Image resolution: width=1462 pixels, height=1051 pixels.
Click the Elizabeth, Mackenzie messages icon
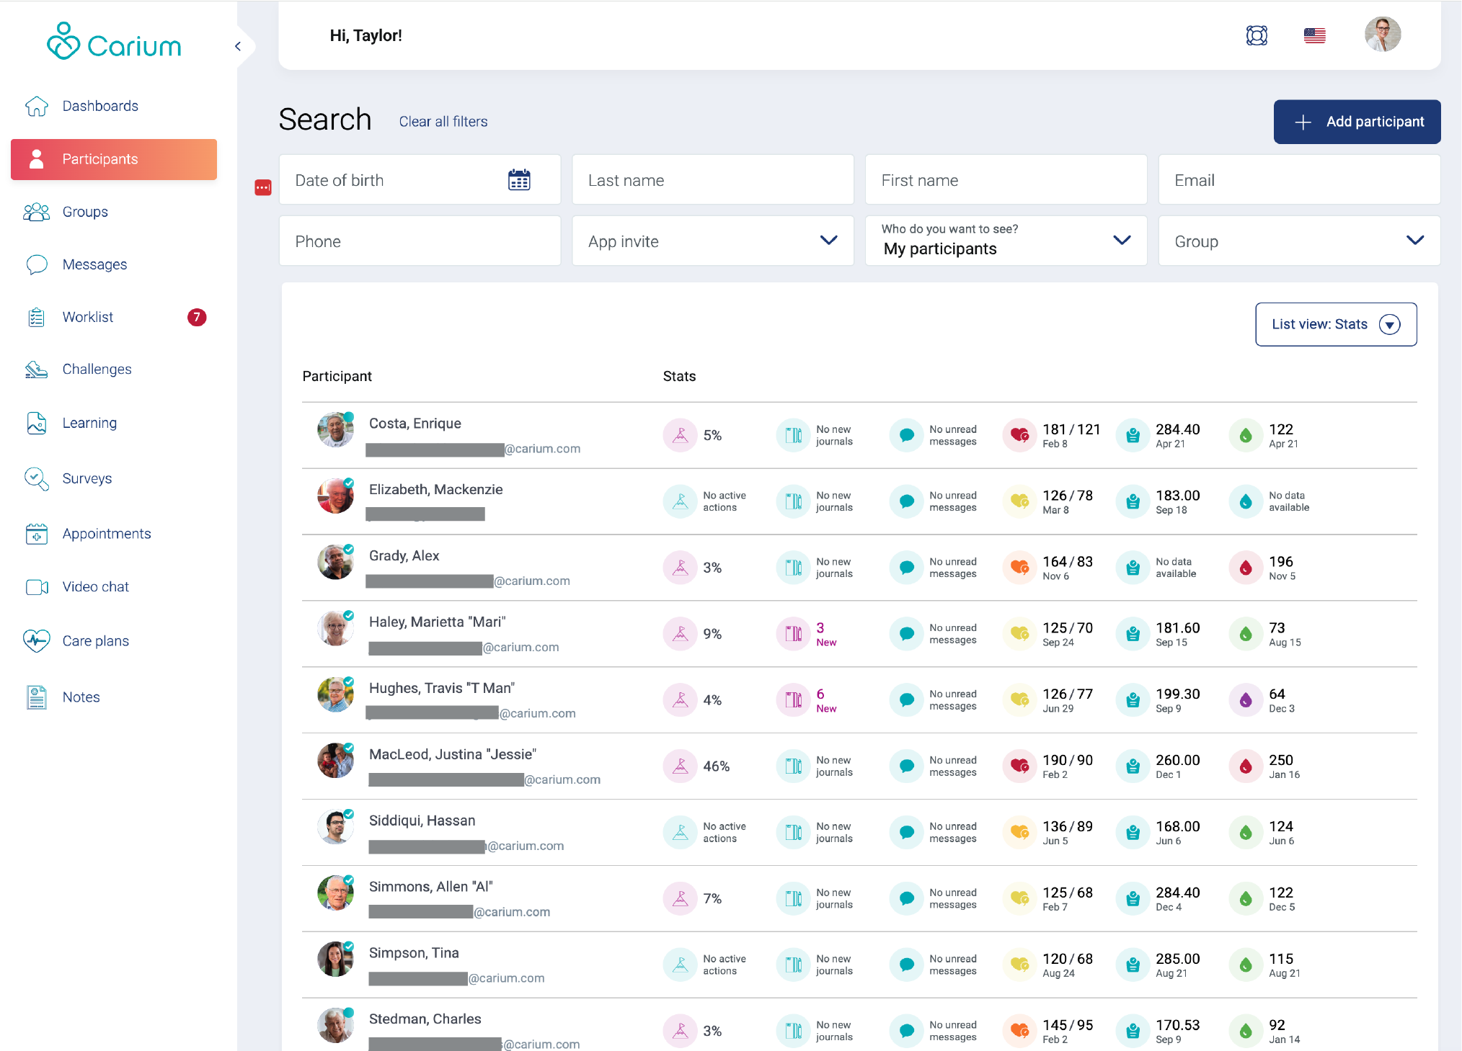click(906, 501)
